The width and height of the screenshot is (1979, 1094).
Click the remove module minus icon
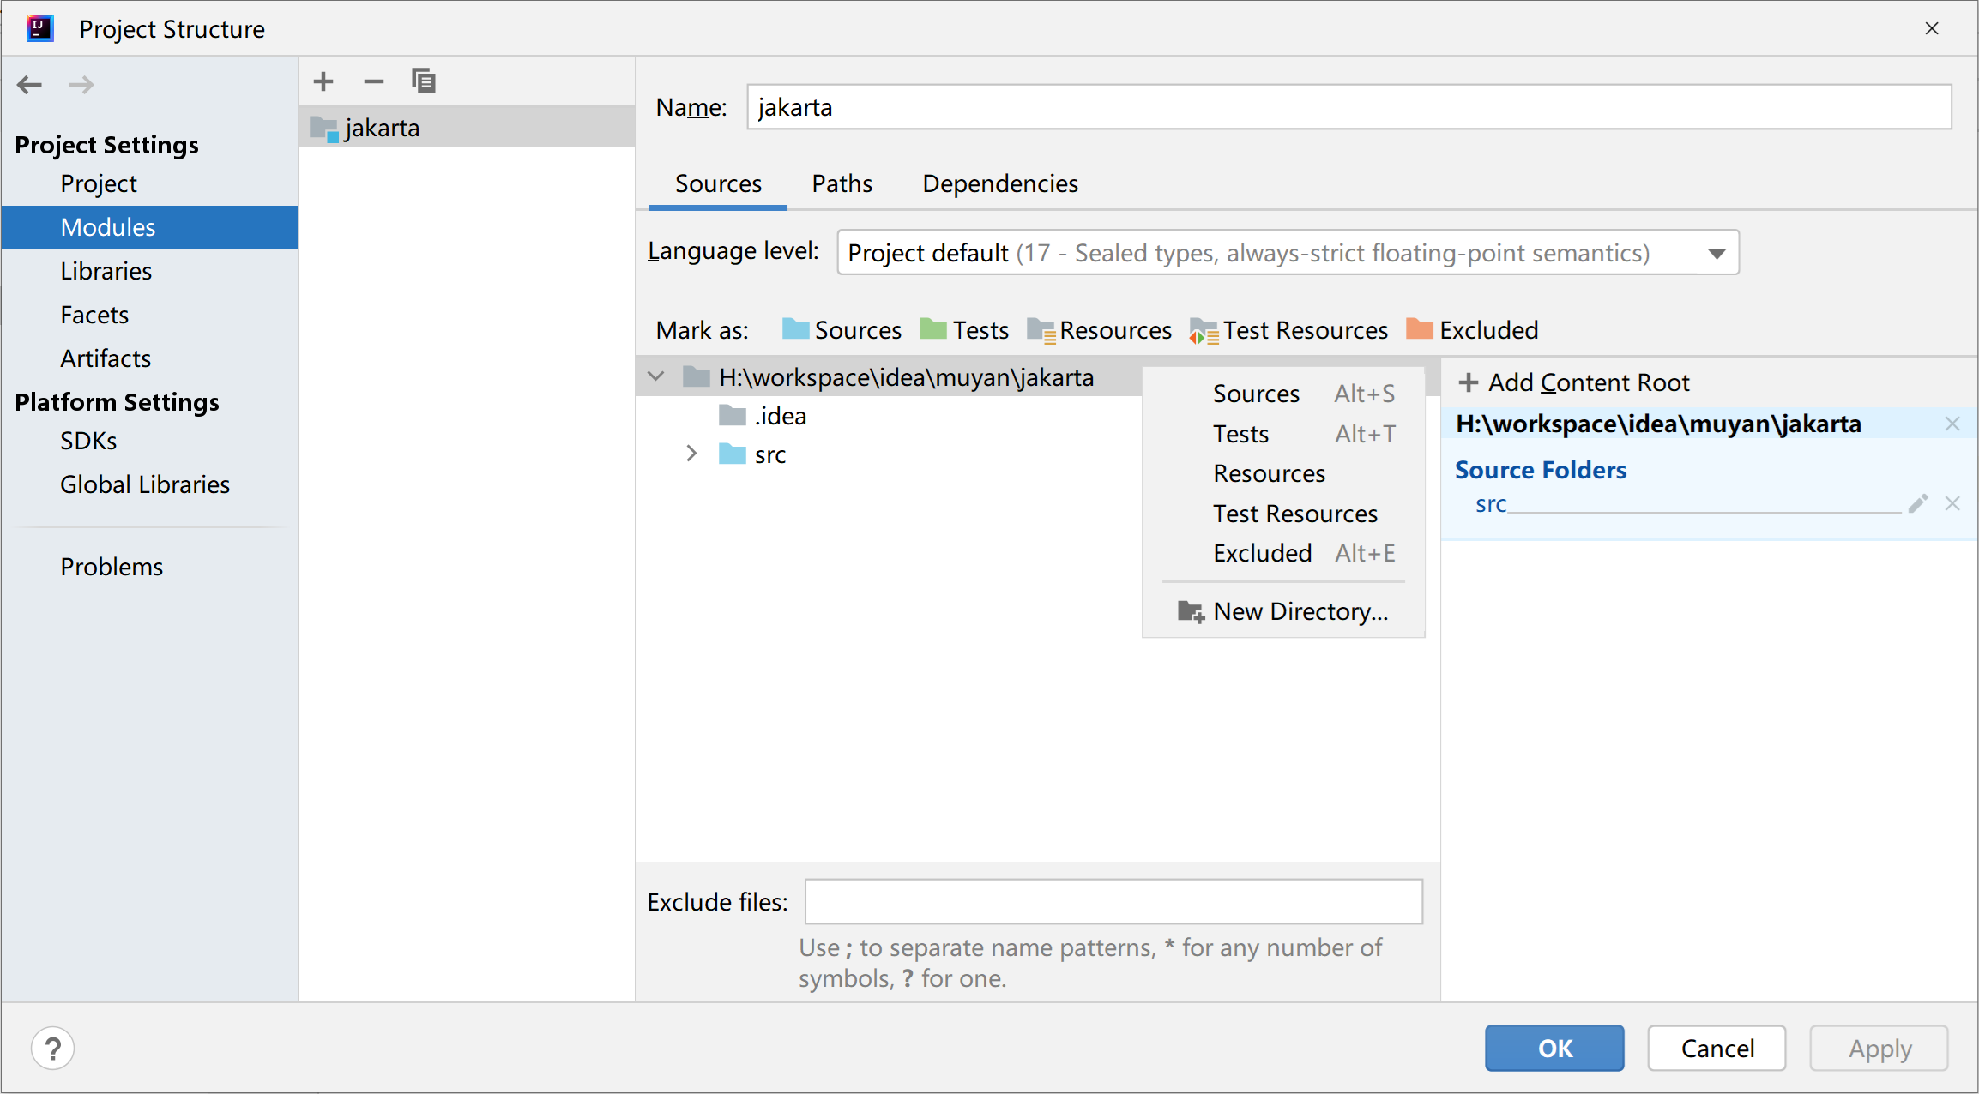coord(373,81)
